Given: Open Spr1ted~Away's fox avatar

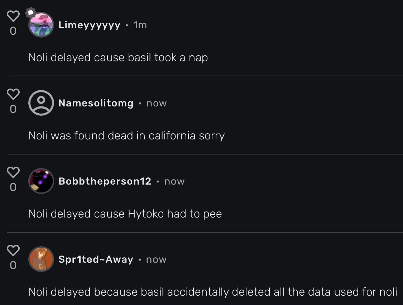Looking at the screenshot, I should tap(41, 259).
